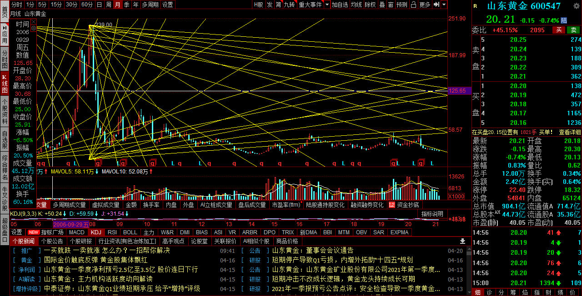Select the BOLL indicator tab
The height and width of the screenshot is (296, 582).
pos(130,232)
